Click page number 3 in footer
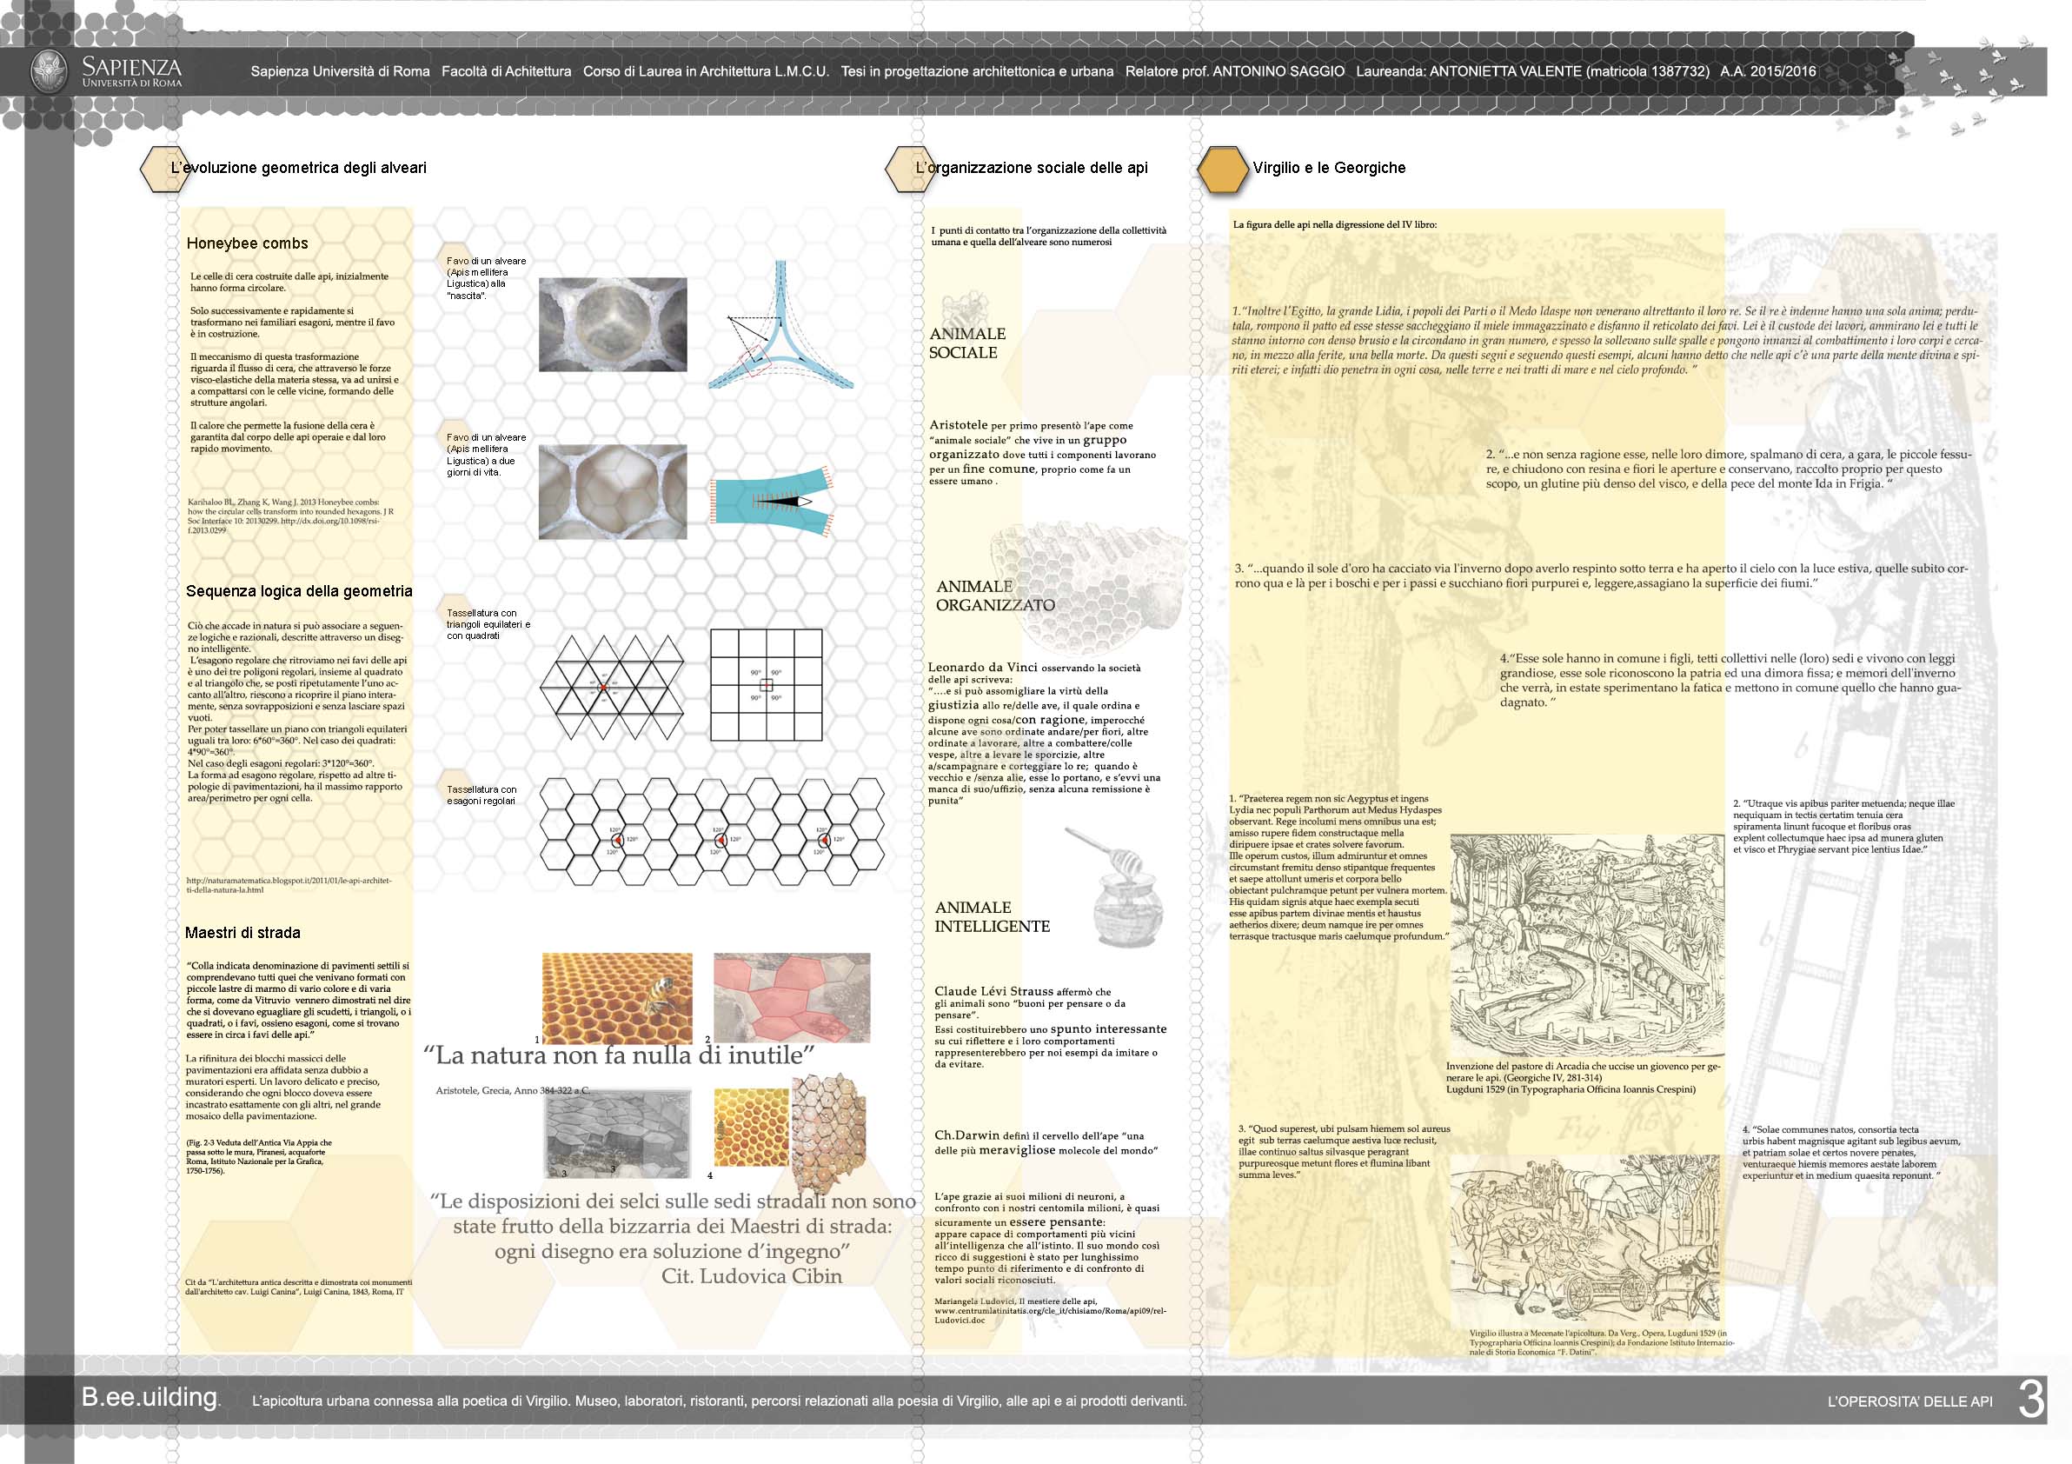 [2030, 1400]
